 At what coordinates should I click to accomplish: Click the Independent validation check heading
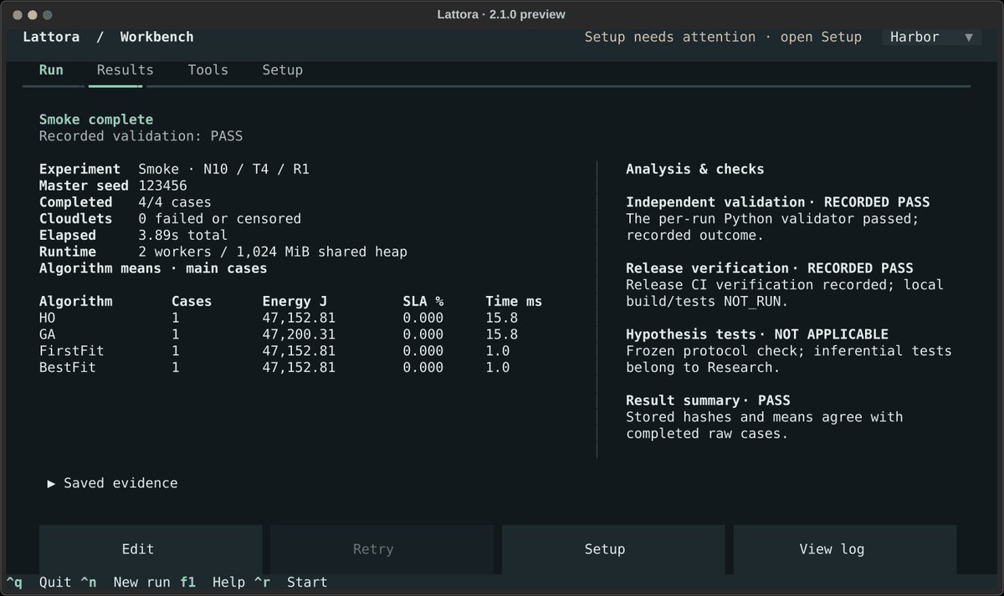778,202
